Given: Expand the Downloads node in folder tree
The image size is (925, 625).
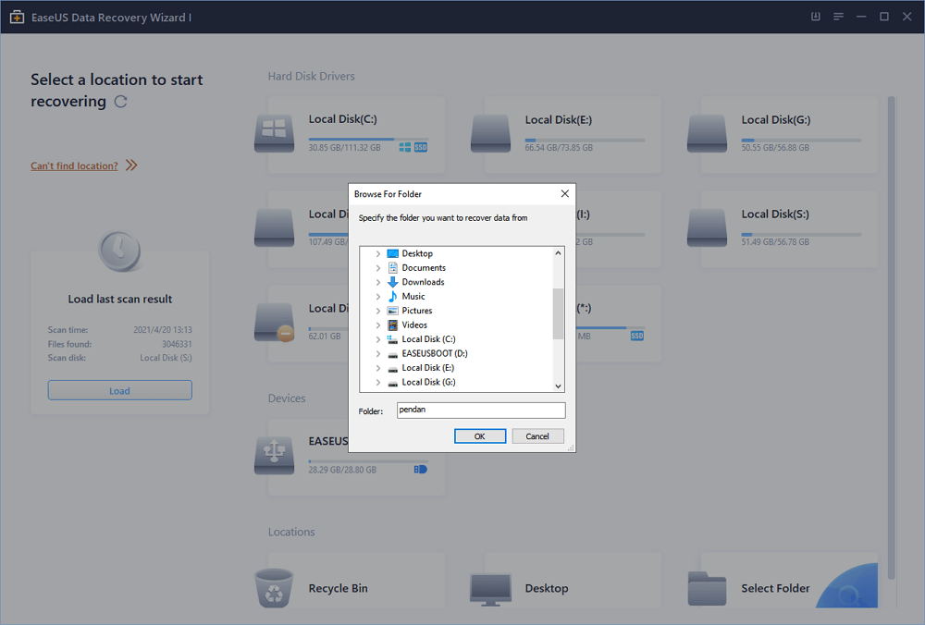Looking at the screenshot, I should coord(378,282).
